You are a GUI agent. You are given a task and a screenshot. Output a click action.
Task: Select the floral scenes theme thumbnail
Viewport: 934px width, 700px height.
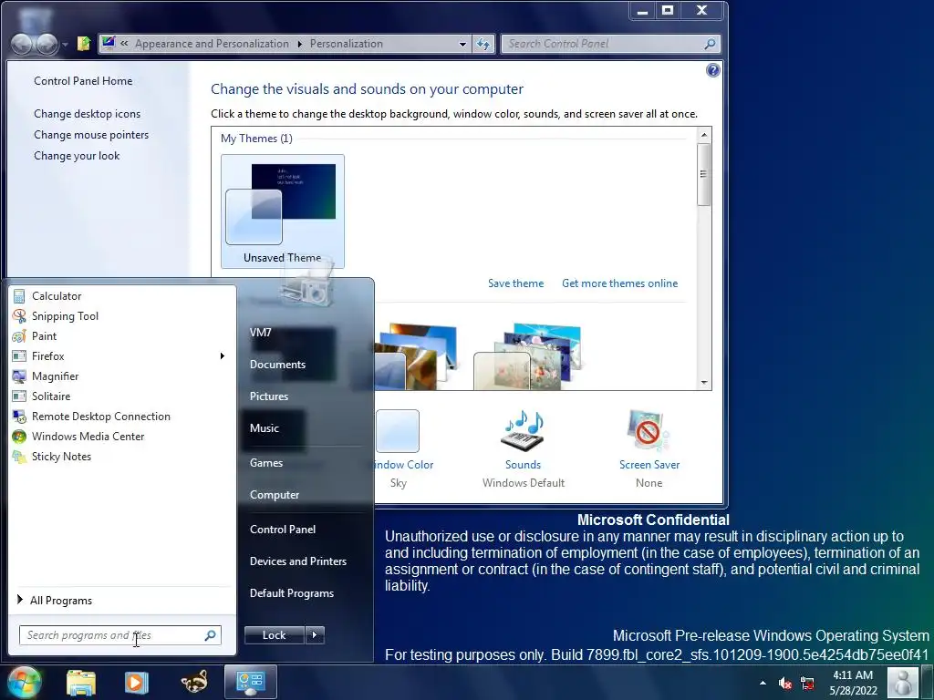(x=527, y=357)
